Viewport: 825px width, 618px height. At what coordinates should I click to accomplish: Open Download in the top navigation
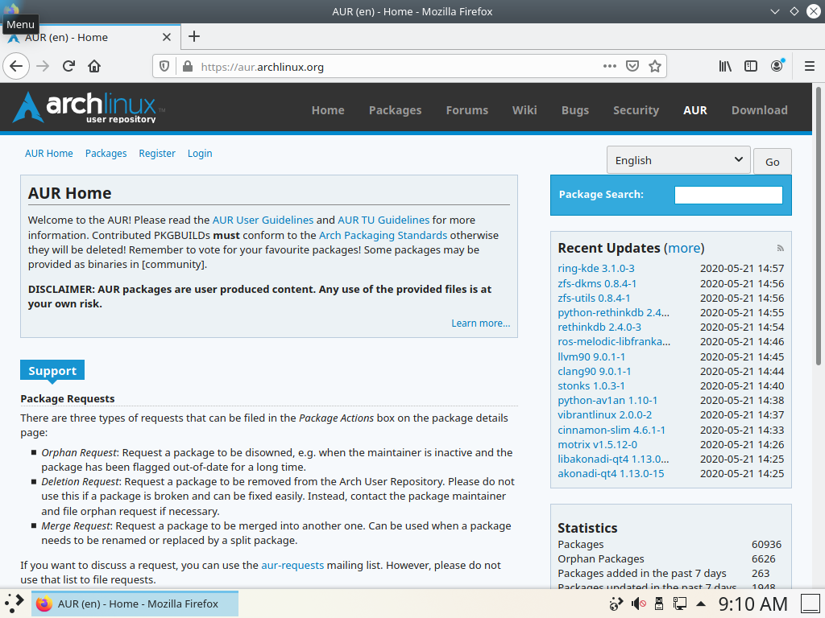coord(759,110)
